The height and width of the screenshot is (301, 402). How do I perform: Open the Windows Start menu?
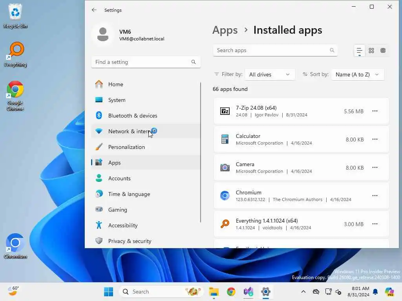108,292
